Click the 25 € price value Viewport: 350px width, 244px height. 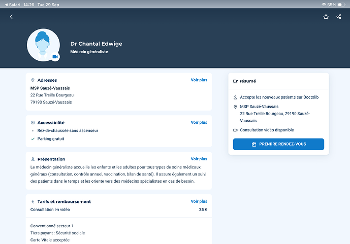click(203, 210)
